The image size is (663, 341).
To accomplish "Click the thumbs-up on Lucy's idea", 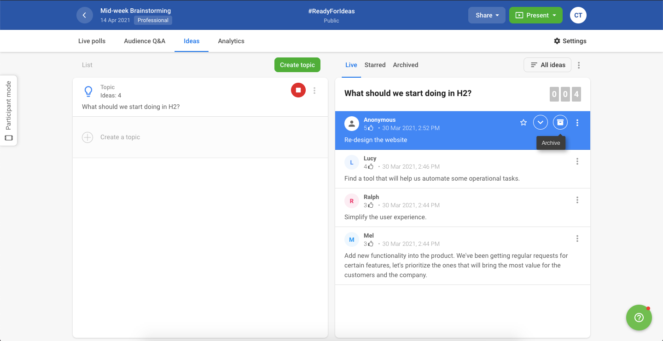I will (371, 166).
